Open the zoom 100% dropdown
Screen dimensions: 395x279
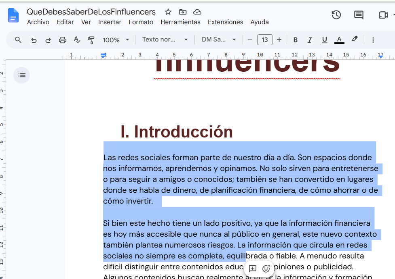tap(116, 40)
